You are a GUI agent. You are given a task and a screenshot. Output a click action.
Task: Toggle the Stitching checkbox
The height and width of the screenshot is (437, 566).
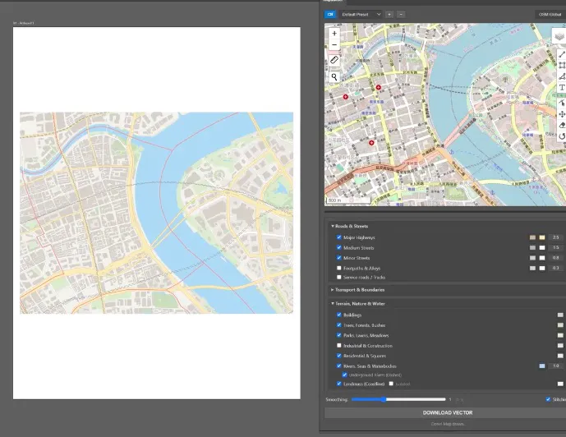(x=548, y=399)
